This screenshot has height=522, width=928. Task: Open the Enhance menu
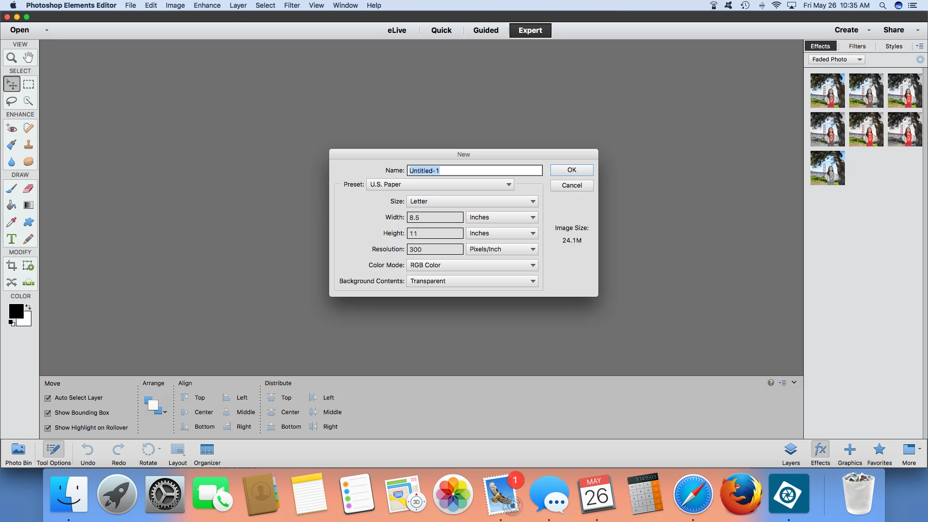207,5
